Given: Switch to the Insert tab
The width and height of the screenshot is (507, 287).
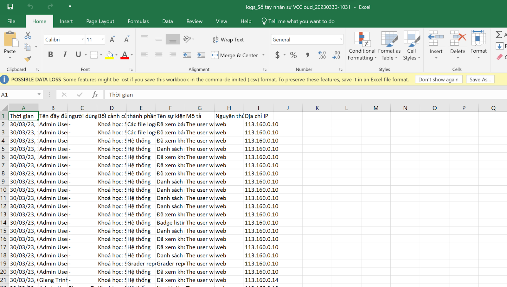Looking at the screenshot, I should click(66, 21).
